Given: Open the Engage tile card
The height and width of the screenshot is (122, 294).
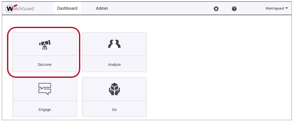Looking at the screenshot, I should coord(45,97).
